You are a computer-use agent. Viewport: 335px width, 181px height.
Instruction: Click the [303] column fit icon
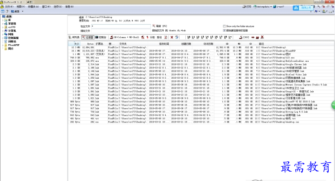244,38
